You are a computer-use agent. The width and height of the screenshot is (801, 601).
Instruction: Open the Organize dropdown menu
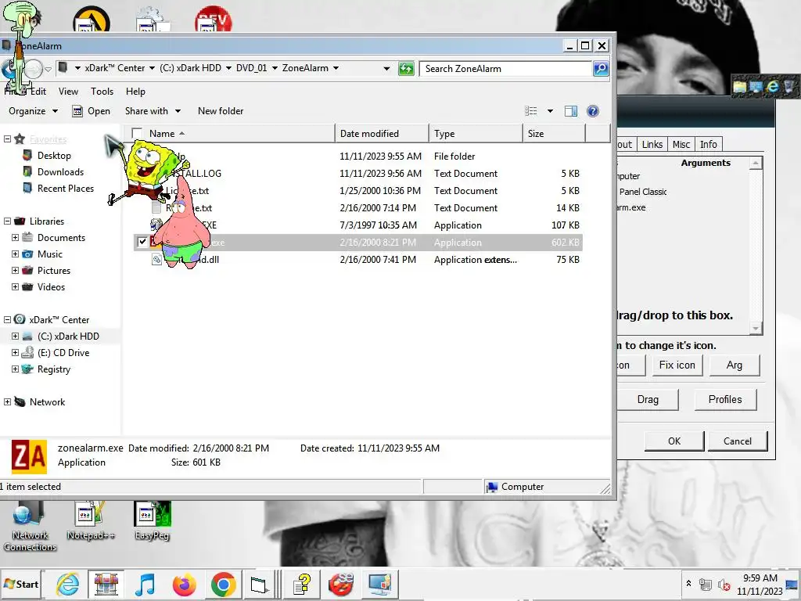coord(33,111)
